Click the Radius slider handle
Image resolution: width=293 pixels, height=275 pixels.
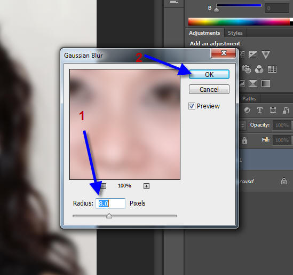coord(109,216)
